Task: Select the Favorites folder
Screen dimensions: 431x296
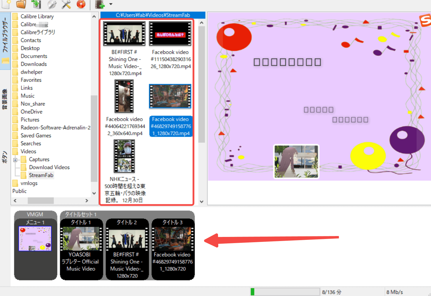Action: [x=31, y=80]
